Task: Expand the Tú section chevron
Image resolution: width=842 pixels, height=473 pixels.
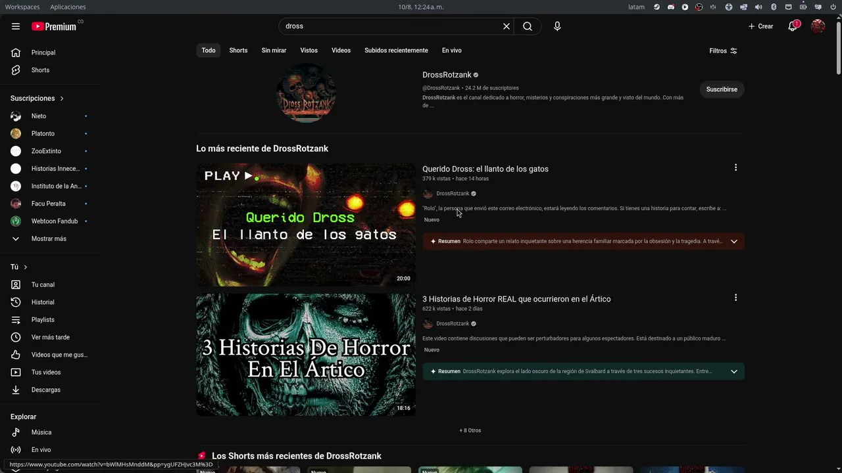Action: point(25,267)
